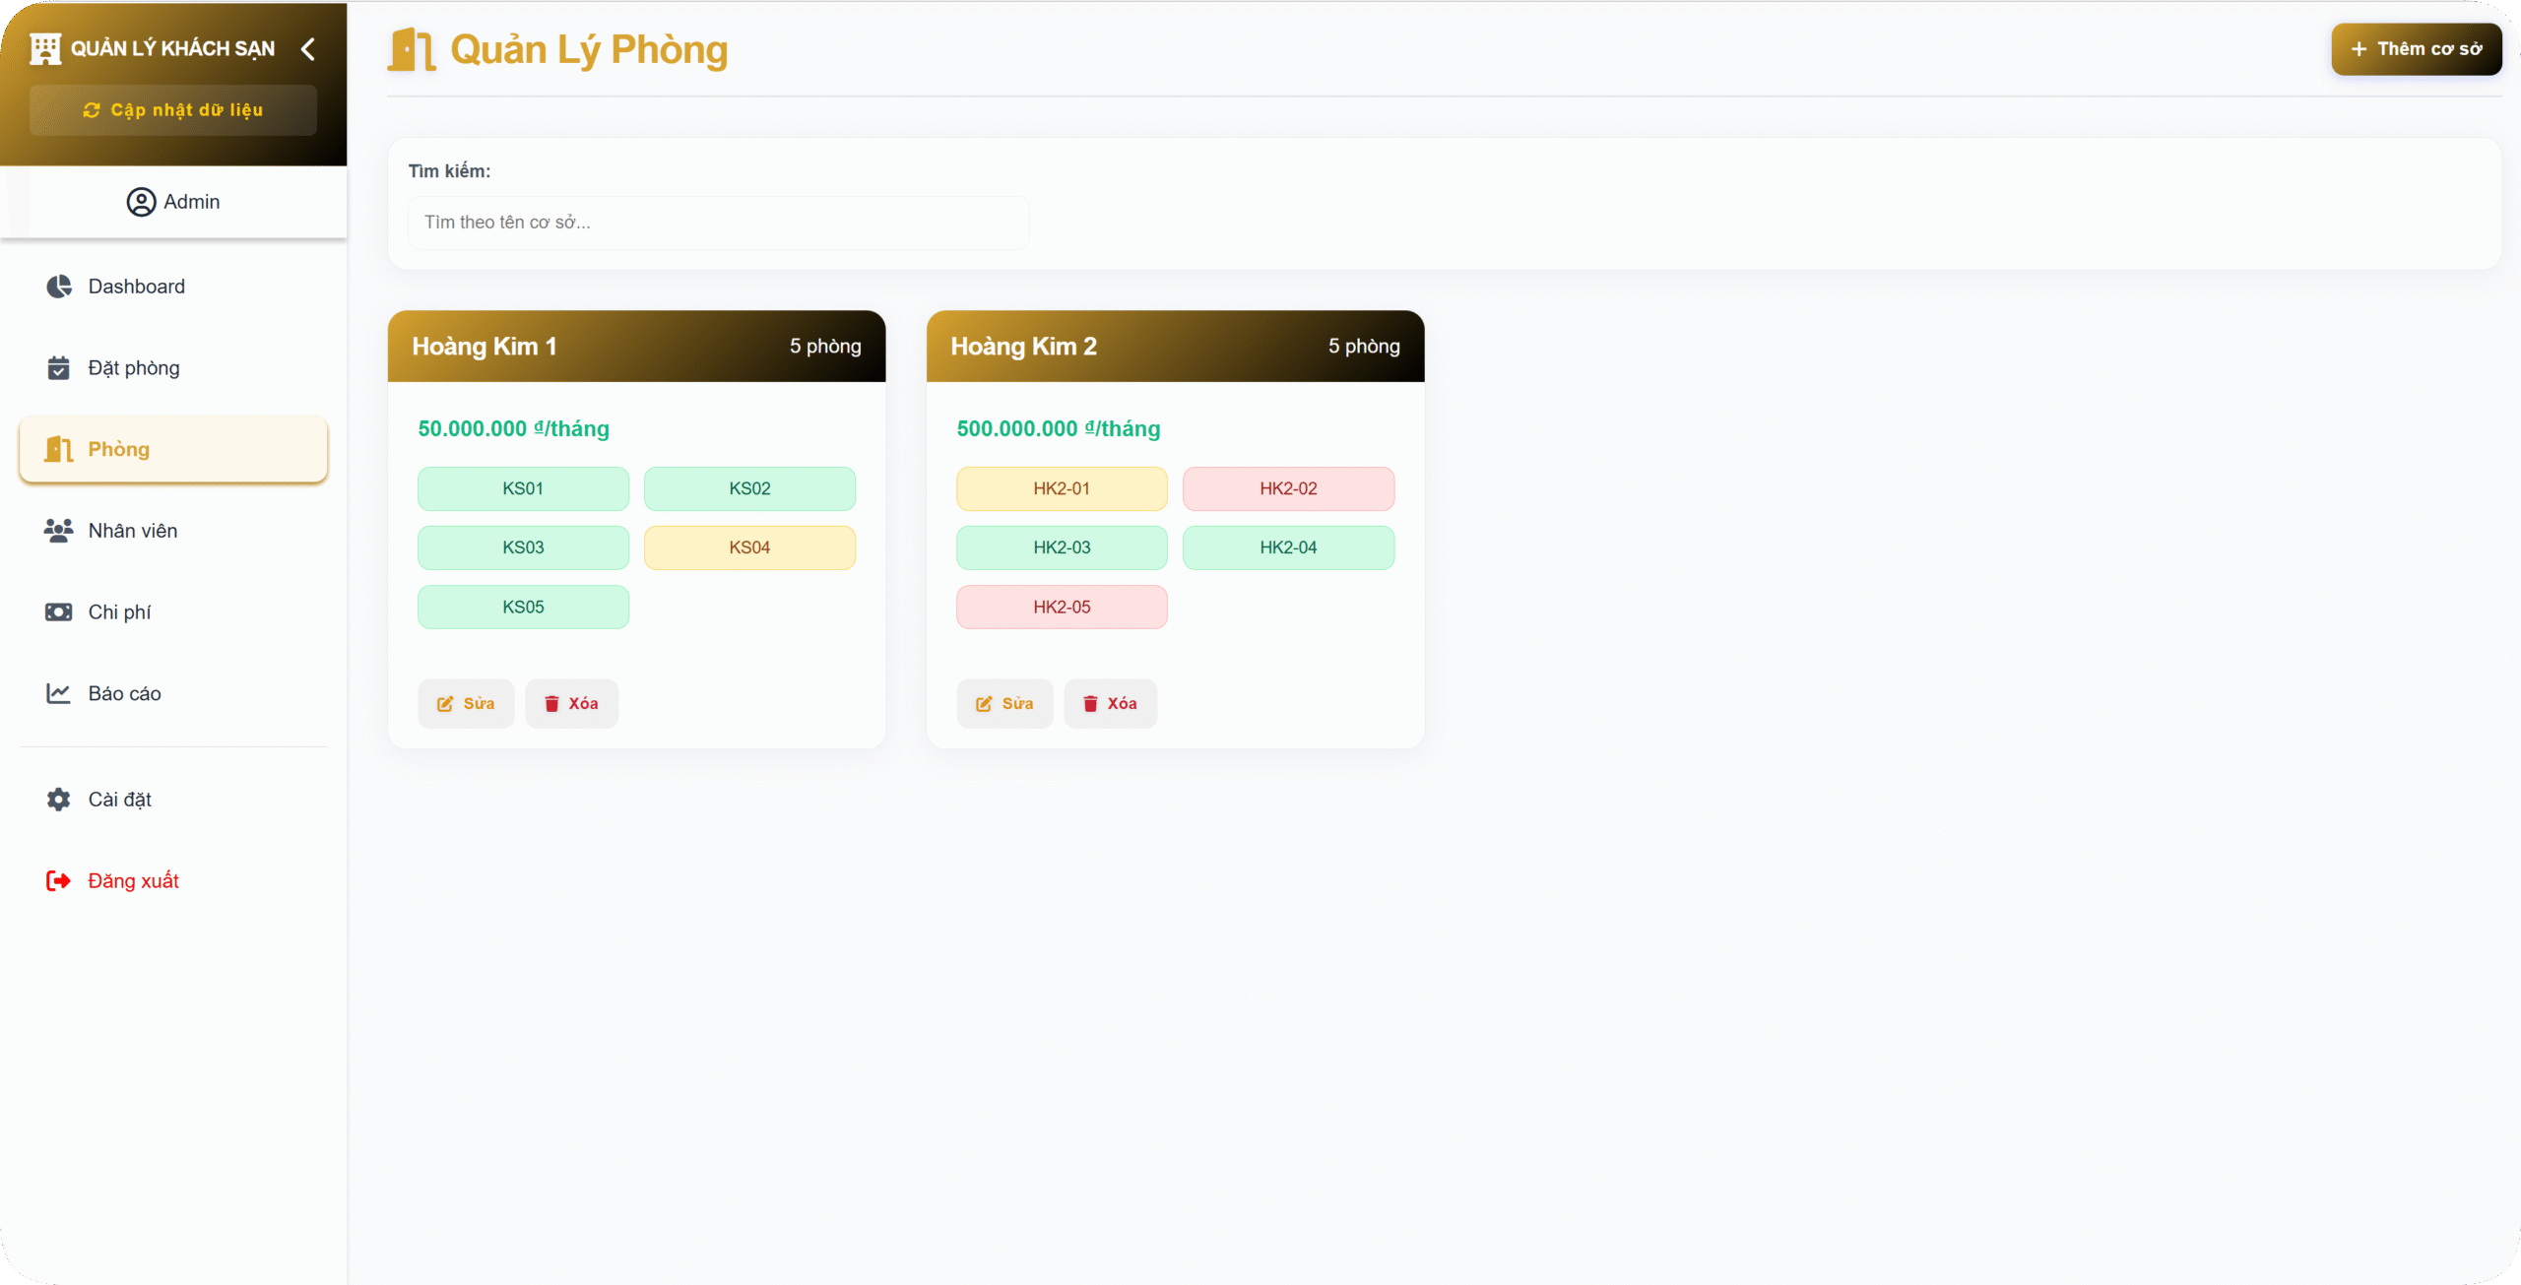Open the Hoàng Kim 2 card header
2521x1285 pixels.
click(1175, 347)
